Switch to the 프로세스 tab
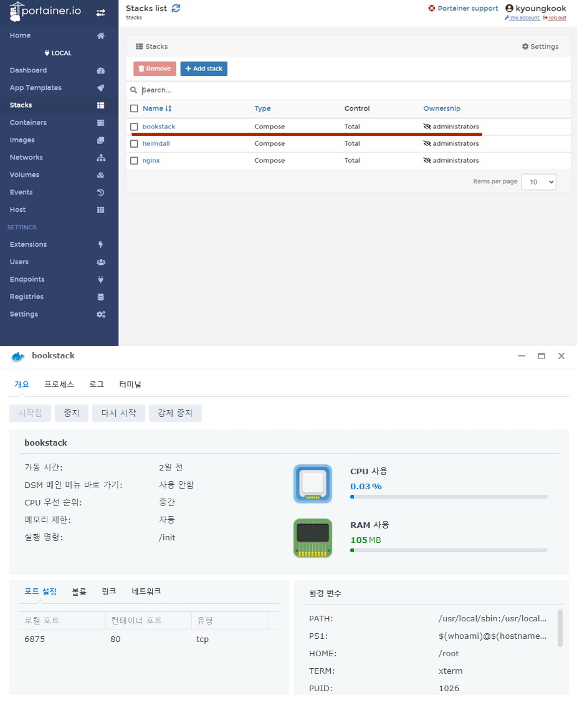This screenshot has width=577, height=703. coord(59,385)
